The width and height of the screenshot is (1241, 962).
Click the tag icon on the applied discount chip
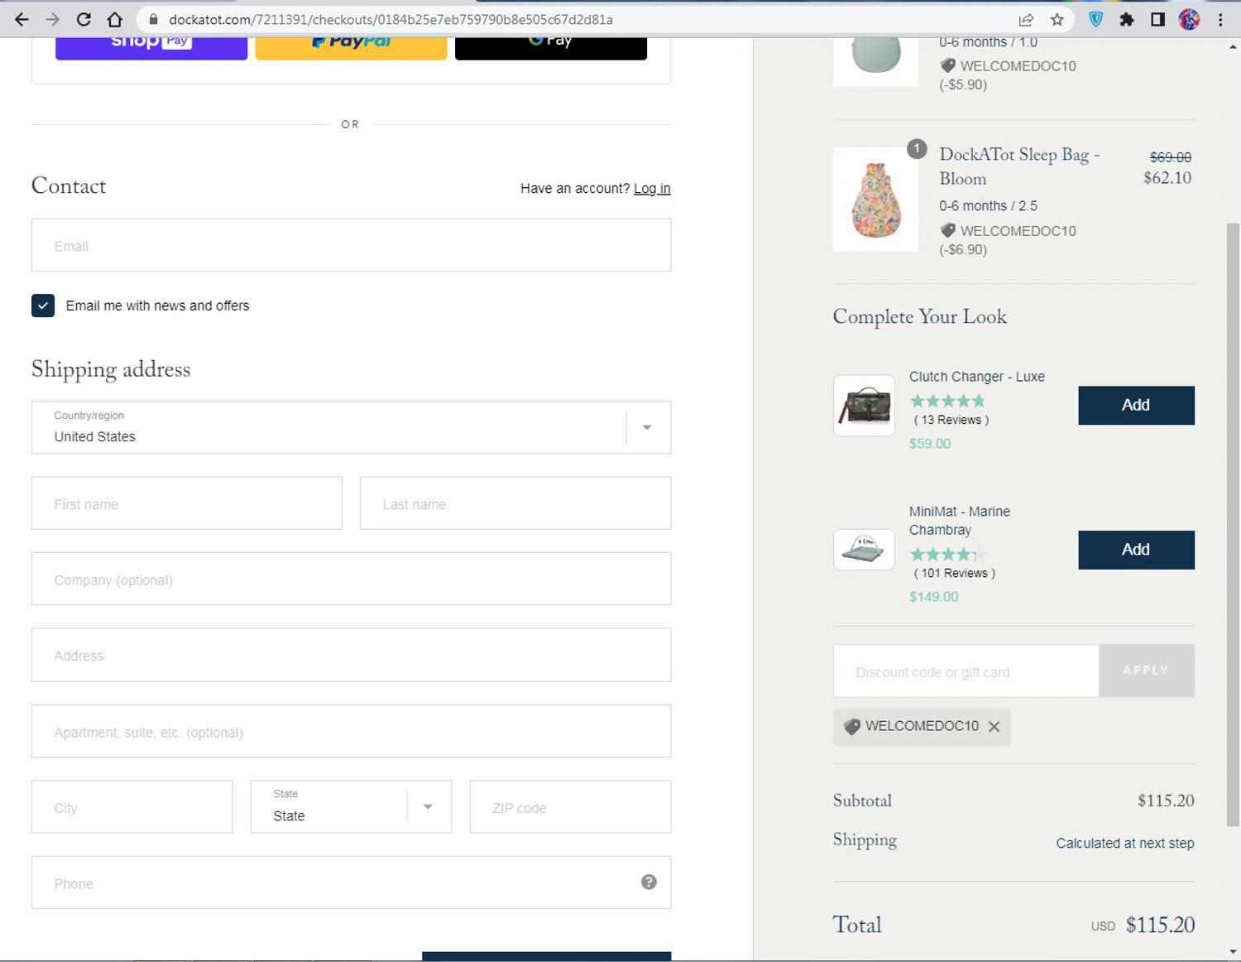pos(851,726)
